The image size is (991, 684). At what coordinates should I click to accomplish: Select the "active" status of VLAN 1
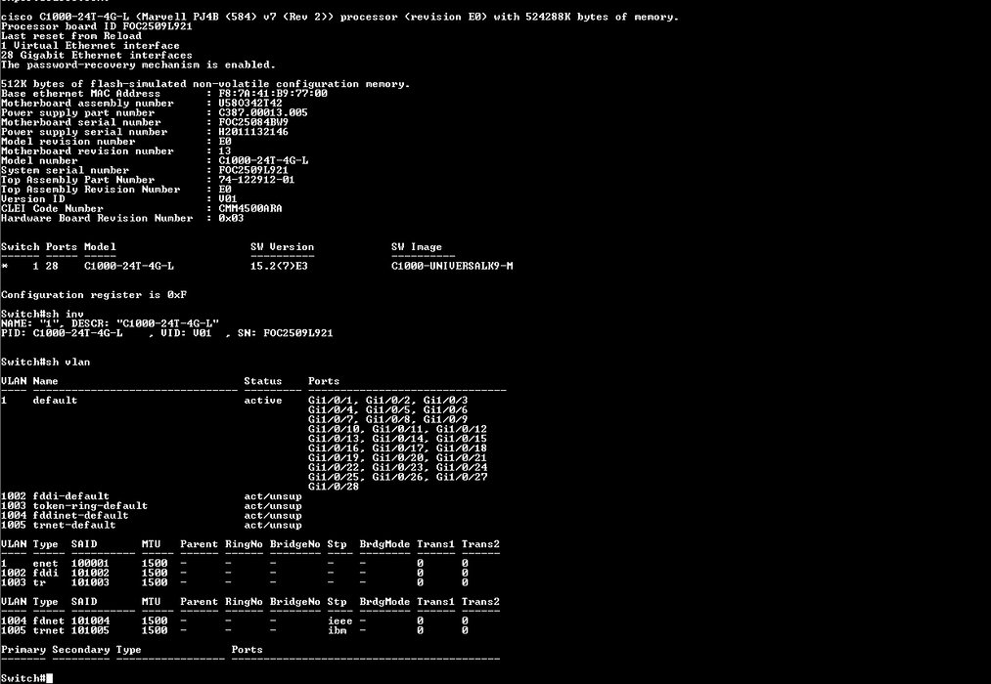(x=263, y=400)
